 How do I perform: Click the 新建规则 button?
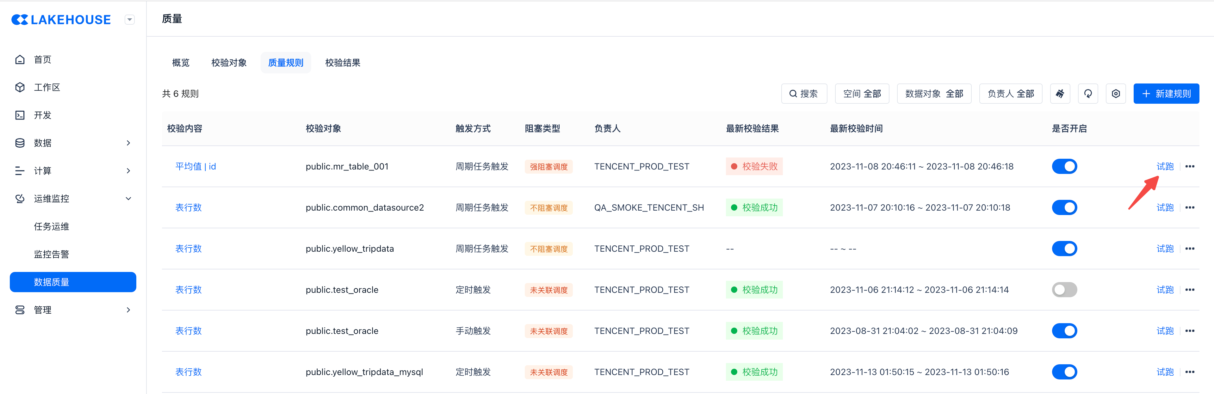pos(1166,94)
